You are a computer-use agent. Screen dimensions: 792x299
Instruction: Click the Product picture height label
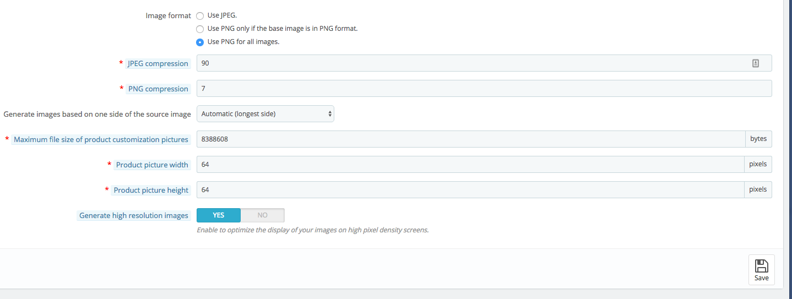pos(151,191)
